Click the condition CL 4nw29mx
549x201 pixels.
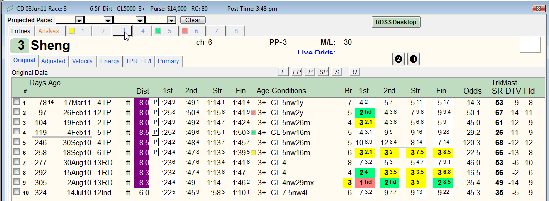click(x=293, y=183)
